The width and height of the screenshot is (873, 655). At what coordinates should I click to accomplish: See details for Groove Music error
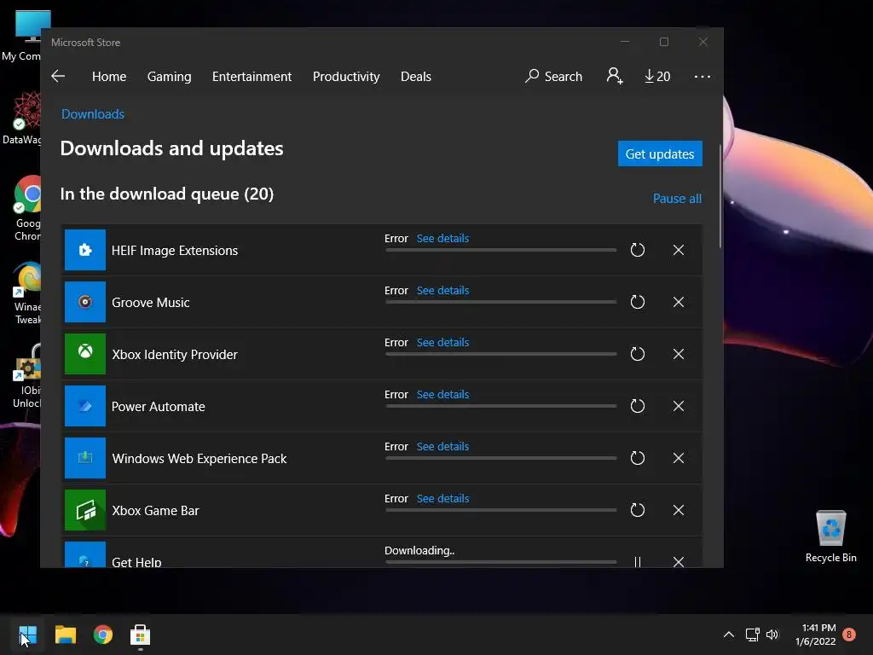click(442, 290)
